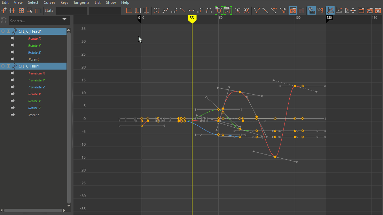Image resolution: width=383 pixels, height=215 pixels.
Task: Click the Frame Playback Range icon
Action: pos(138,10)
